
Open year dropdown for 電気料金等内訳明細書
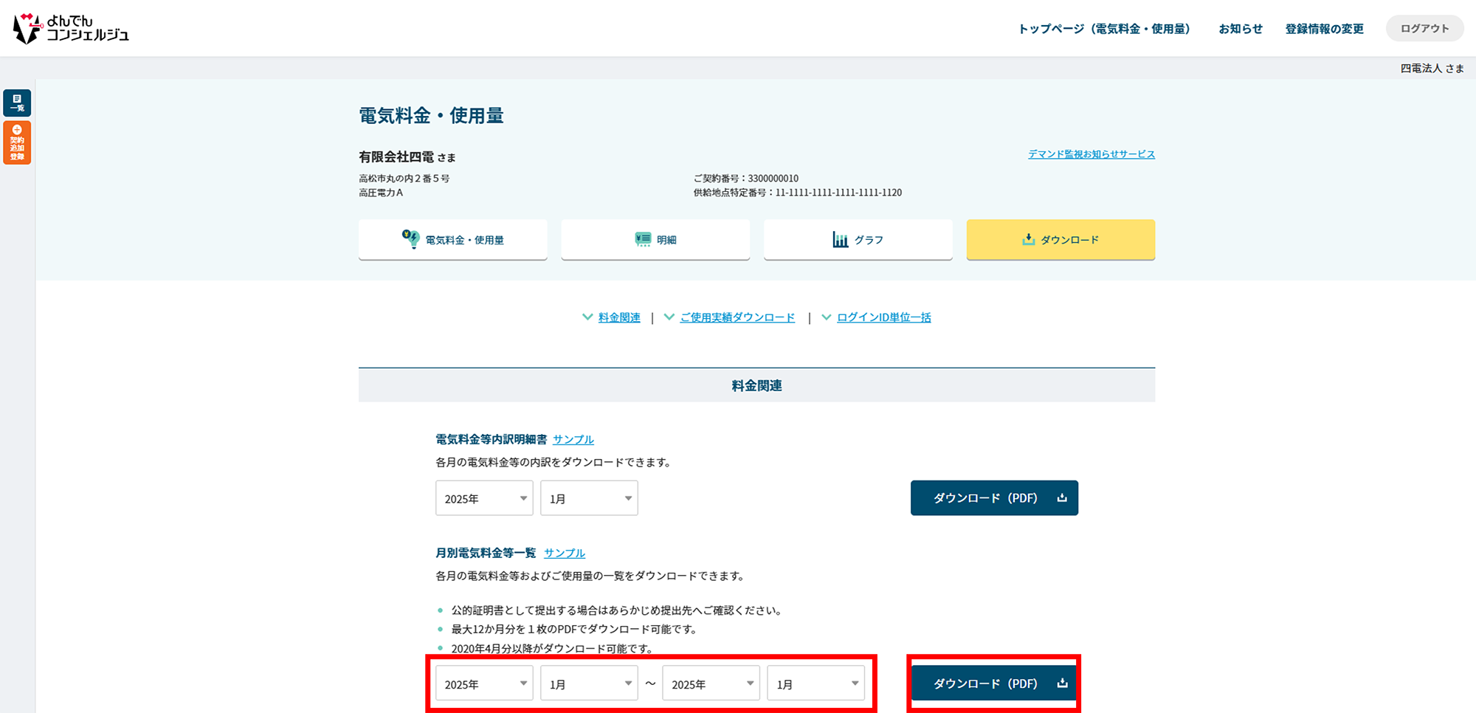coord(484,499)
